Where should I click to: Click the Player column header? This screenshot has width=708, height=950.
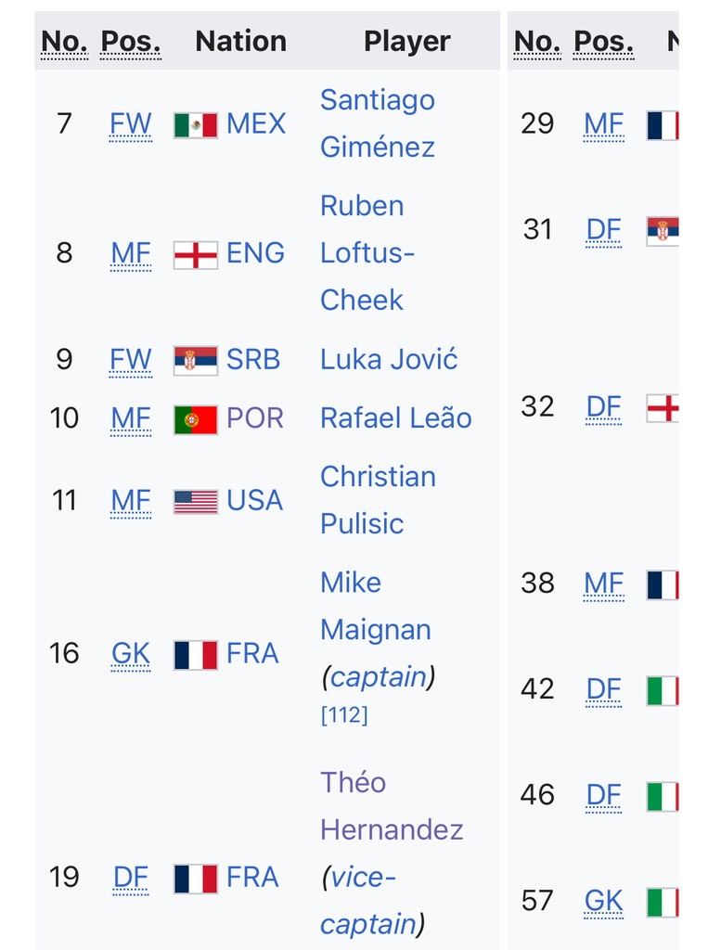[x=407, y=41]
